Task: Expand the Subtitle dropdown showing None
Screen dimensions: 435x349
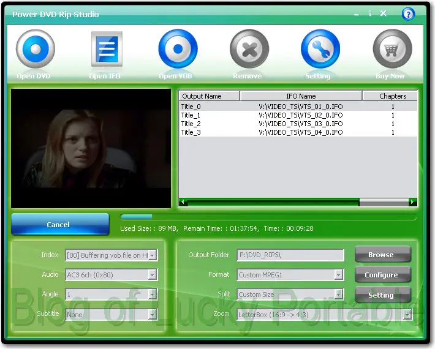Action: click(152, 315)
